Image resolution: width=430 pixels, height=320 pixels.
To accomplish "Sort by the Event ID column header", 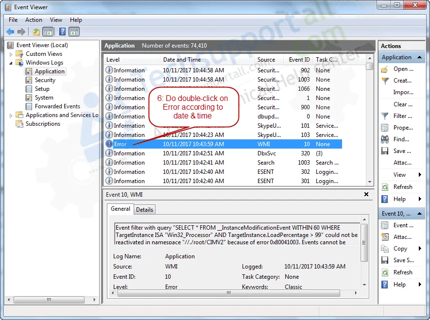I will pyautogui.click(x=298, y=60).
